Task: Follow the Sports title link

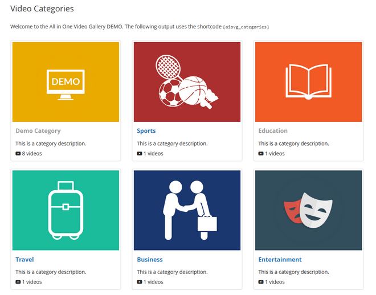Action: tap(146, 131)
